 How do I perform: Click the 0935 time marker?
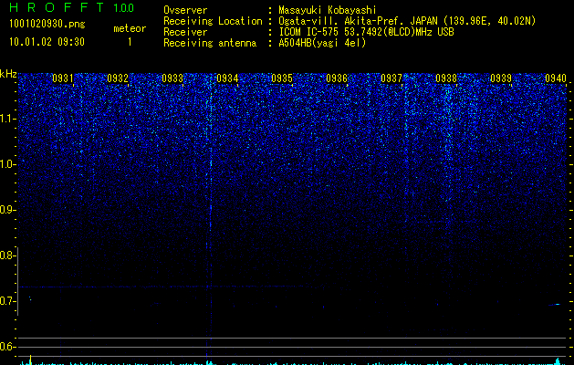point(282,78)
